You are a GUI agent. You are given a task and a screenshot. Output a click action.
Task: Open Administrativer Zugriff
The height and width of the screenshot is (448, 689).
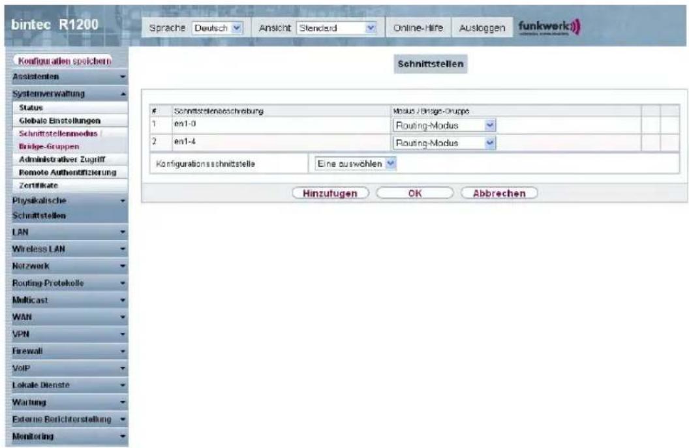click(x=70, y=159)
